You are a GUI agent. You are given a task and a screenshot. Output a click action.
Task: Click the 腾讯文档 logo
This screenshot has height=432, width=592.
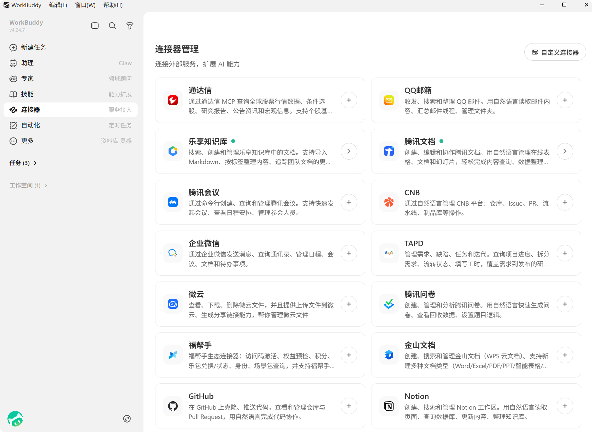point(389,151)
